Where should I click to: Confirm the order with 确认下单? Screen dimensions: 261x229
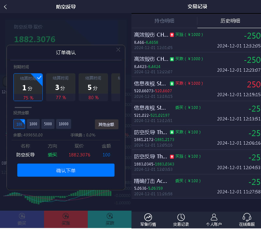point(66,170)
